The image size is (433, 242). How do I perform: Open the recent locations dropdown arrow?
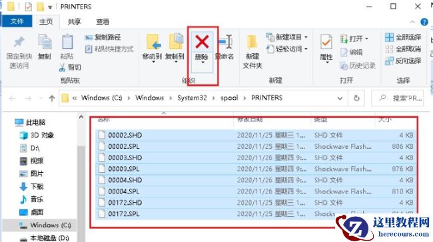41,98
